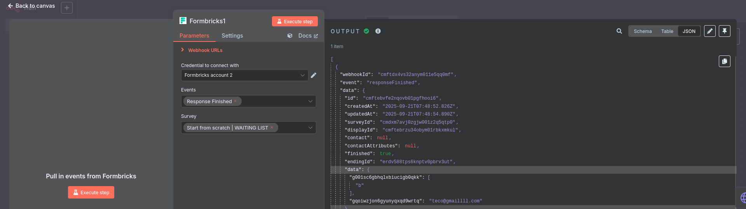Remove the WAITING LIST survey tag
746x209 pixels.
click(272, 128)
